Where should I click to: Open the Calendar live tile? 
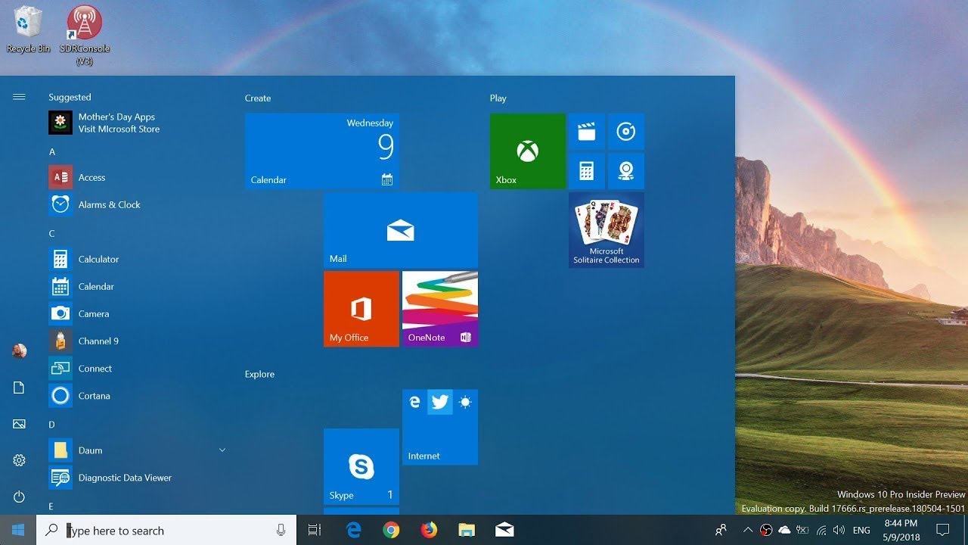tap(322, 151)
